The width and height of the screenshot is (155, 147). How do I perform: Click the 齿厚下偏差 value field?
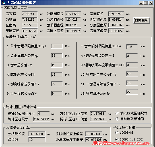pos(116,31)
